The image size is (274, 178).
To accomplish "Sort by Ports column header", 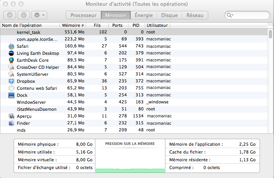I will pyautogui.click(x=118, y=25).
